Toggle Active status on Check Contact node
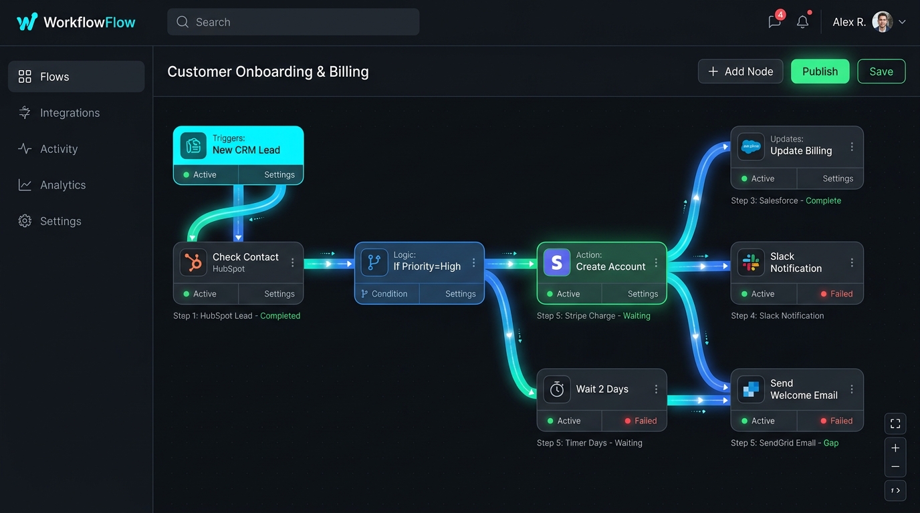The height and width of the screenshot is (513, 920). [x=200, y=294]
